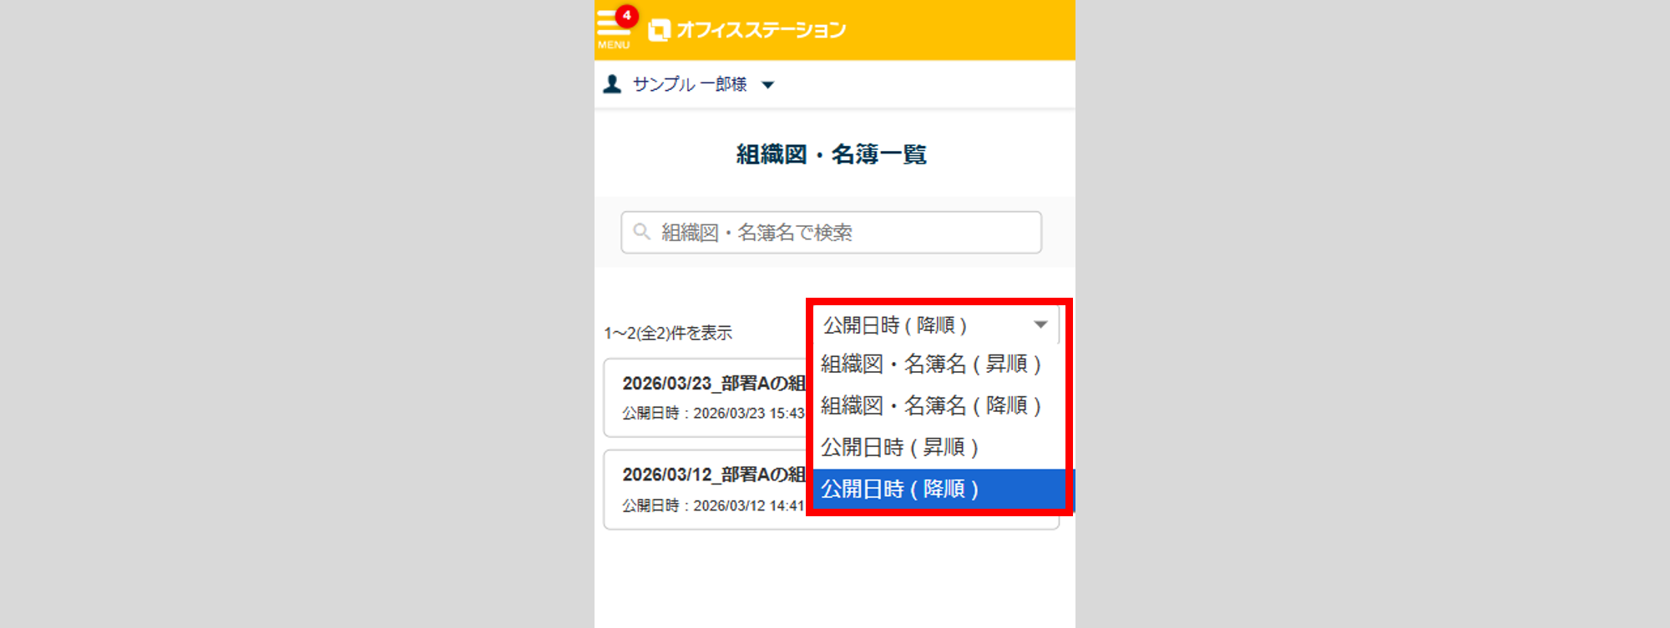
Task: Click the search magnifier icon
Action: click(641, 232)
